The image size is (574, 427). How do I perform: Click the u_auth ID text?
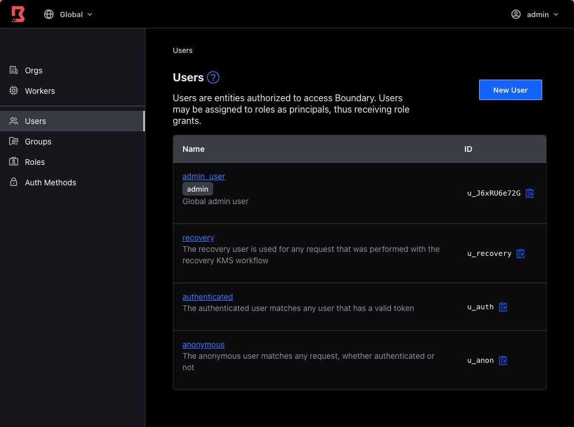[x=480, y=307]
